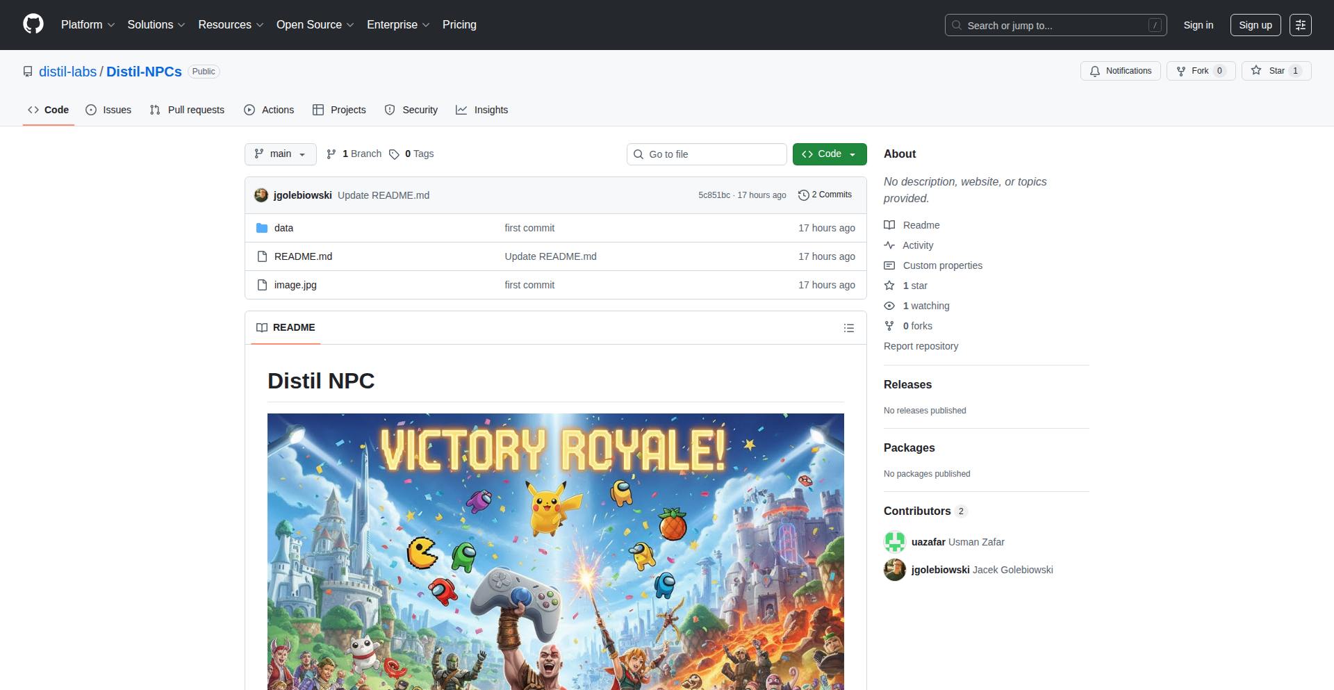The height and width of the screenshot is (690, 1334).
Task: Switch to the Insights tab
Action: [482, 110]
